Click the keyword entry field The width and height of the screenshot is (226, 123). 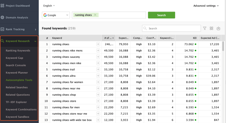pyautogui.click(x=109, y=15)
